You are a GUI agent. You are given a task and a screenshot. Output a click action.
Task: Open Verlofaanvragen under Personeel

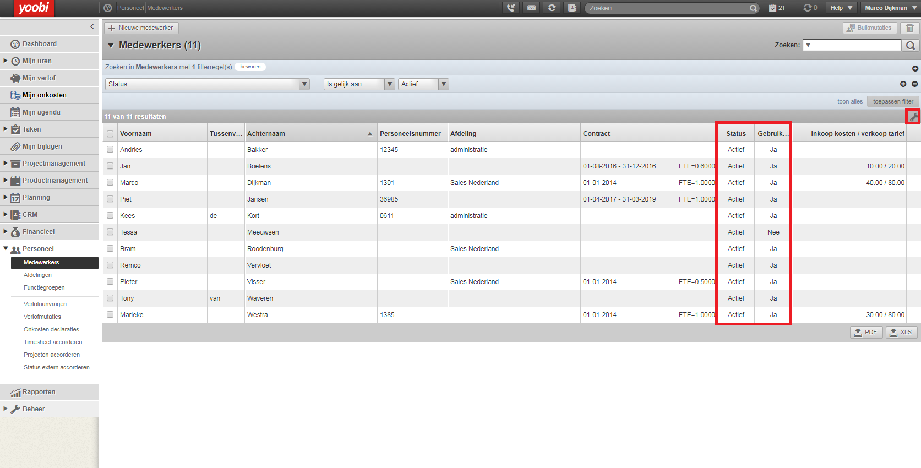(x=45, y=304)
